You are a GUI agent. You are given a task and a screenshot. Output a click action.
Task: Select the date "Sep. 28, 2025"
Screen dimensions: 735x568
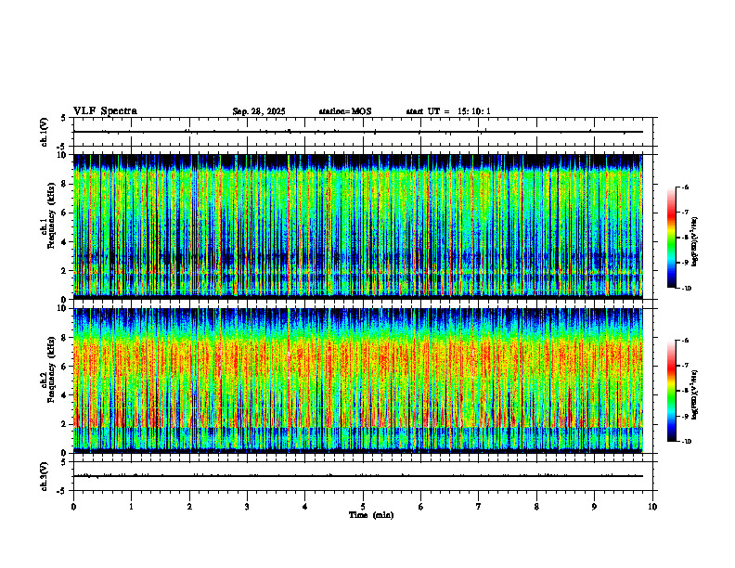click(x=259, y=111)
